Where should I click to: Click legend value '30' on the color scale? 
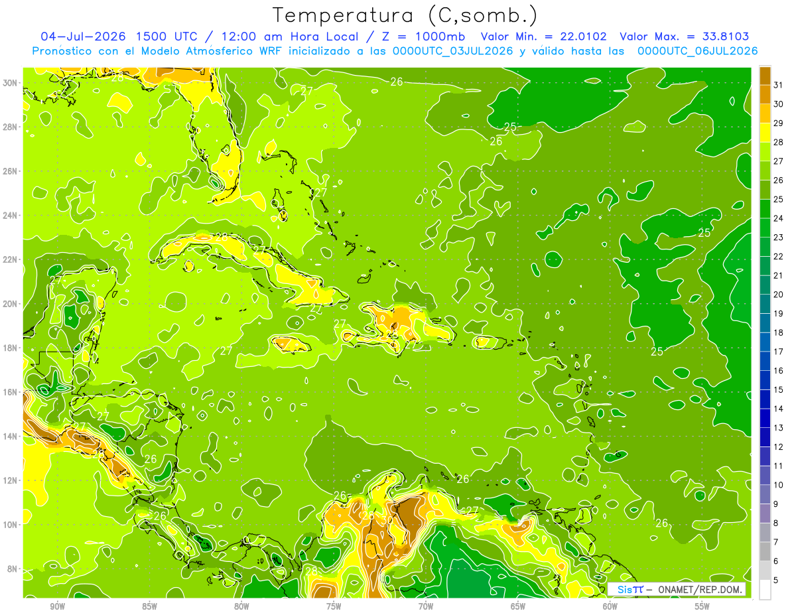click(779, 103)
